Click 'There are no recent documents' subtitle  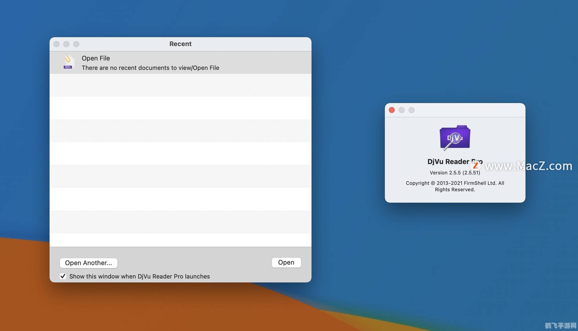coord(150,68)
